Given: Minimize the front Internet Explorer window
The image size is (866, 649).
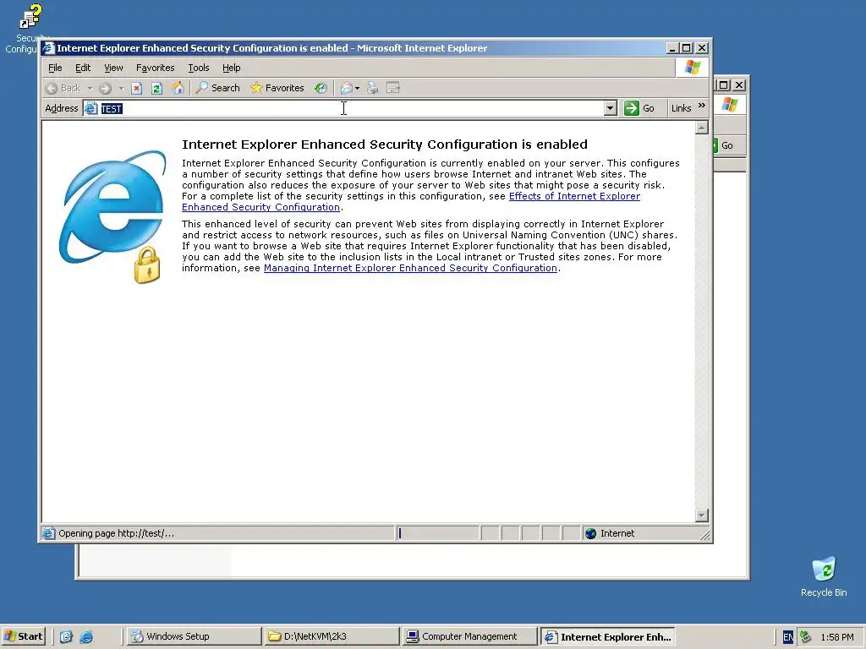Looking at the screenshot, I should (x=672, y=48).
